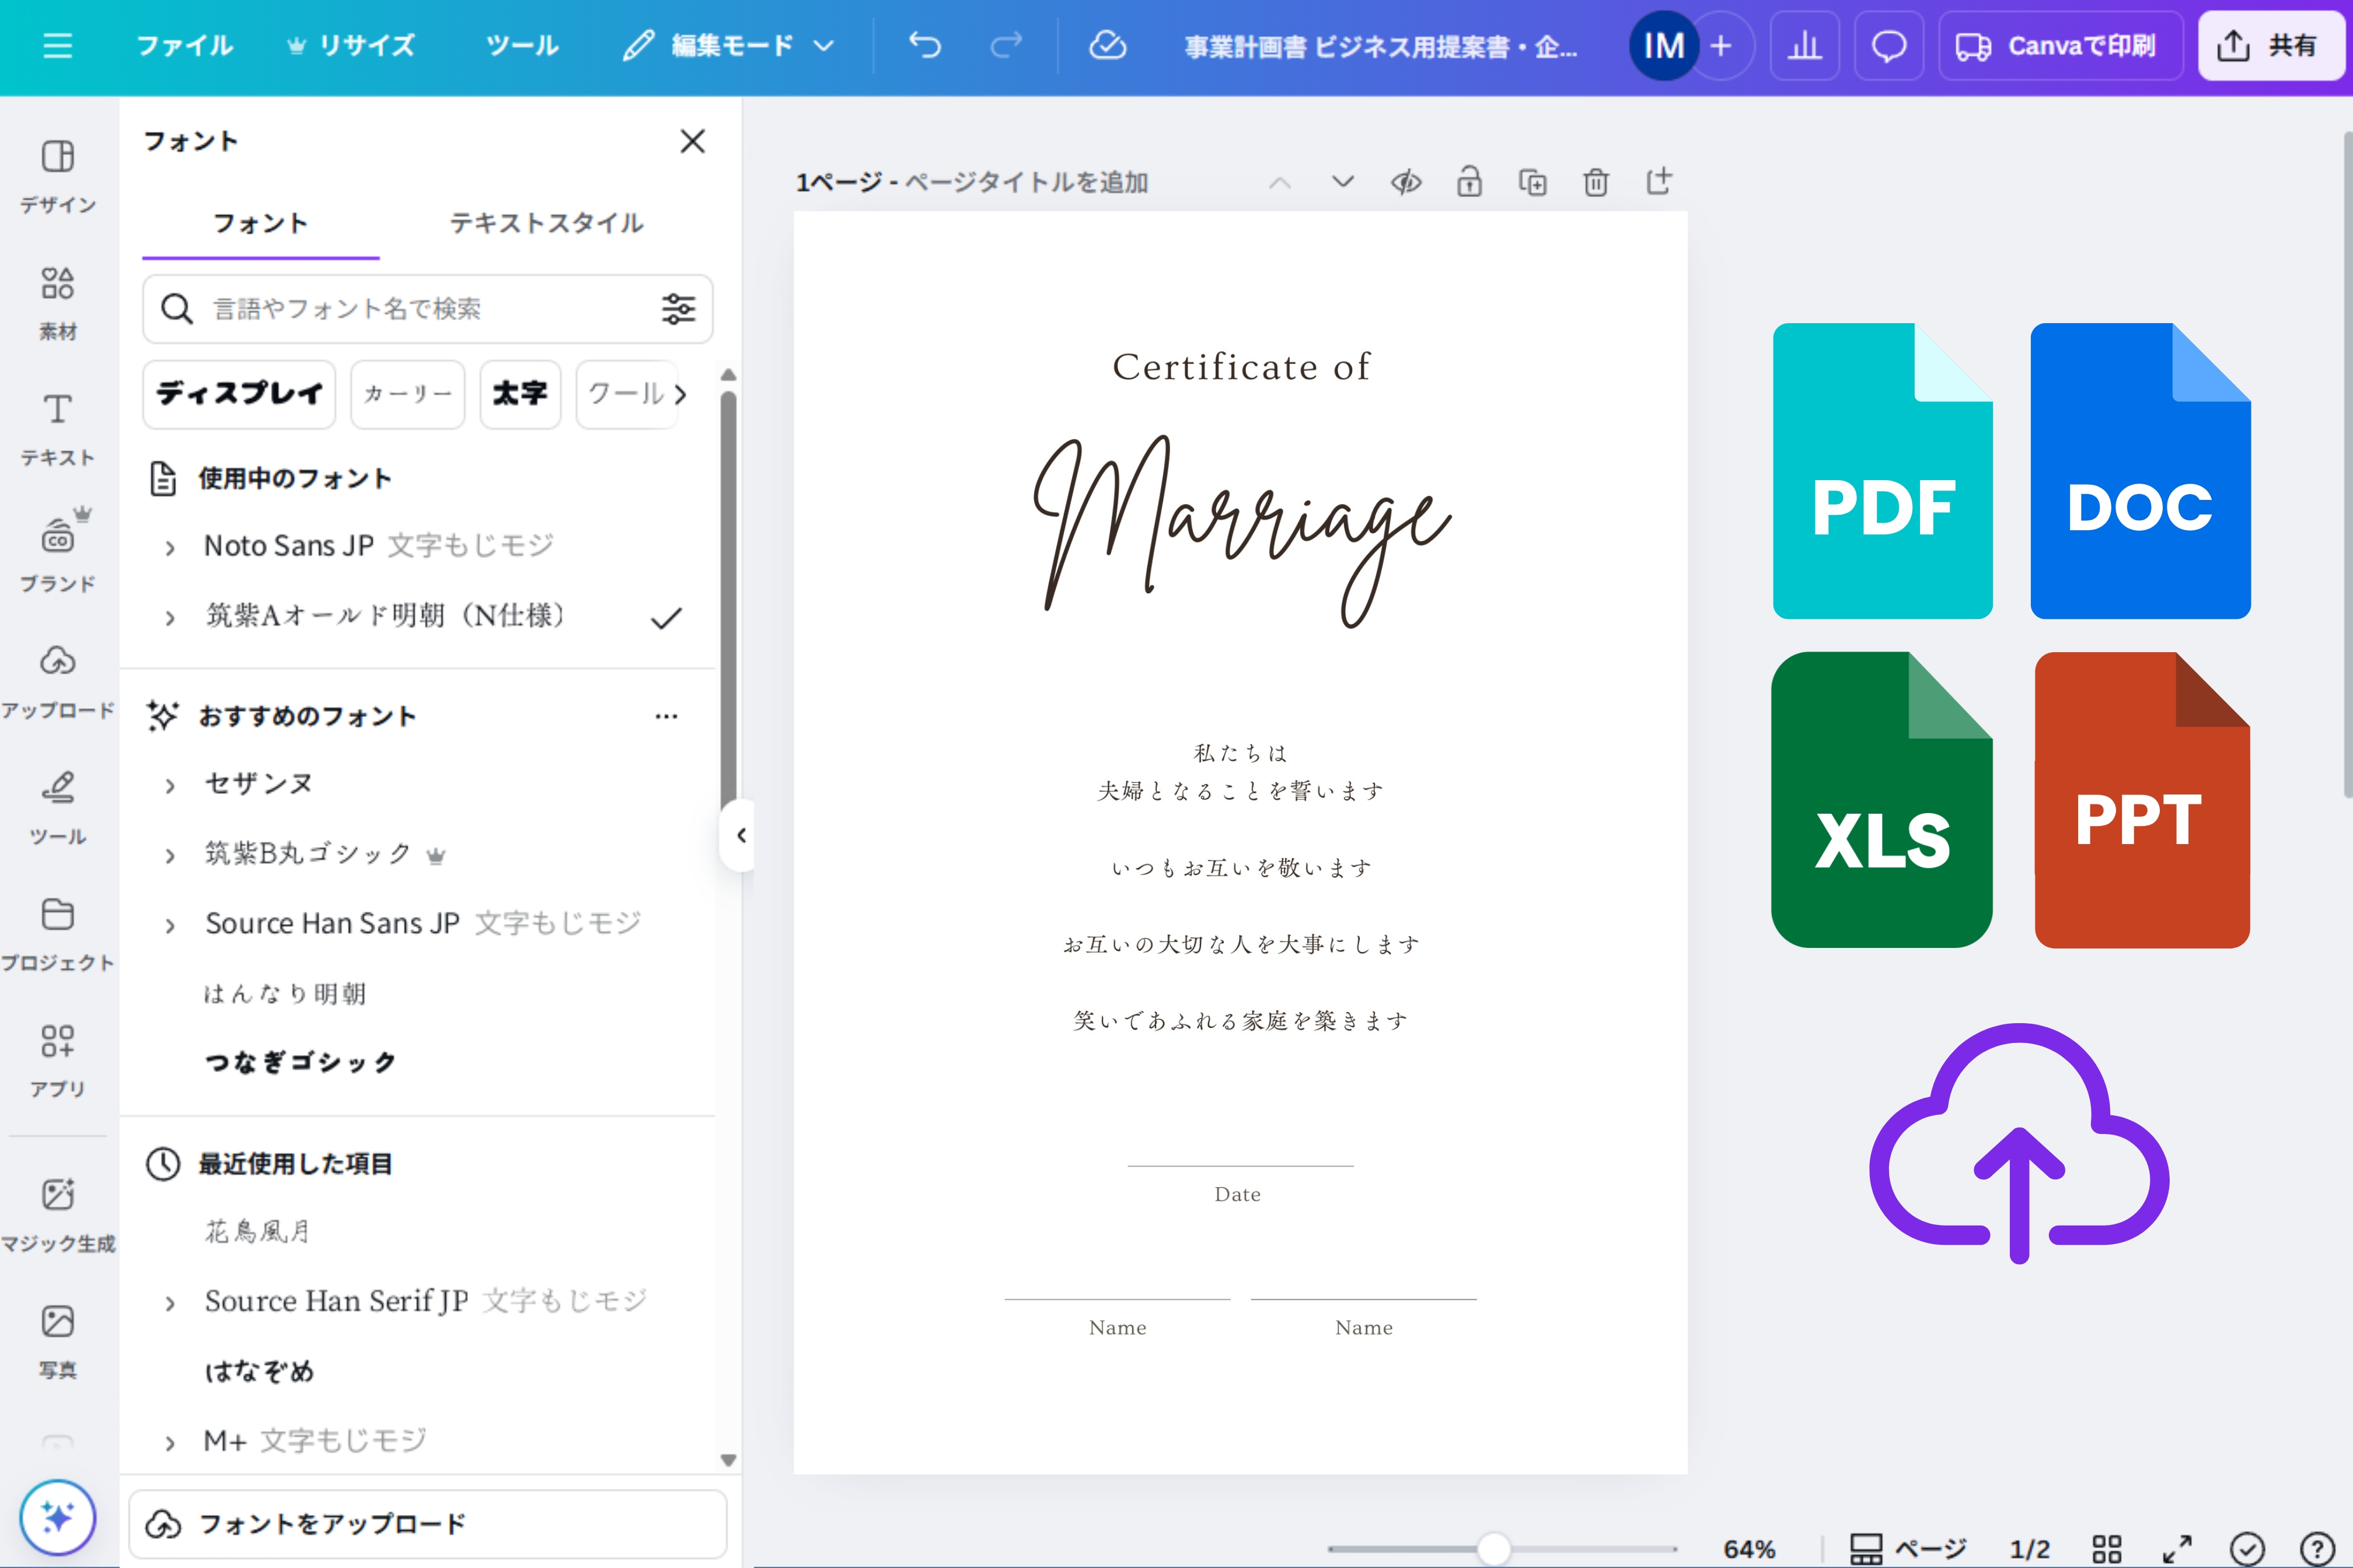Screen dimensions: 2353x1568
Task: Open the テキスト sidebar panel
Action: tap(58, 430)
